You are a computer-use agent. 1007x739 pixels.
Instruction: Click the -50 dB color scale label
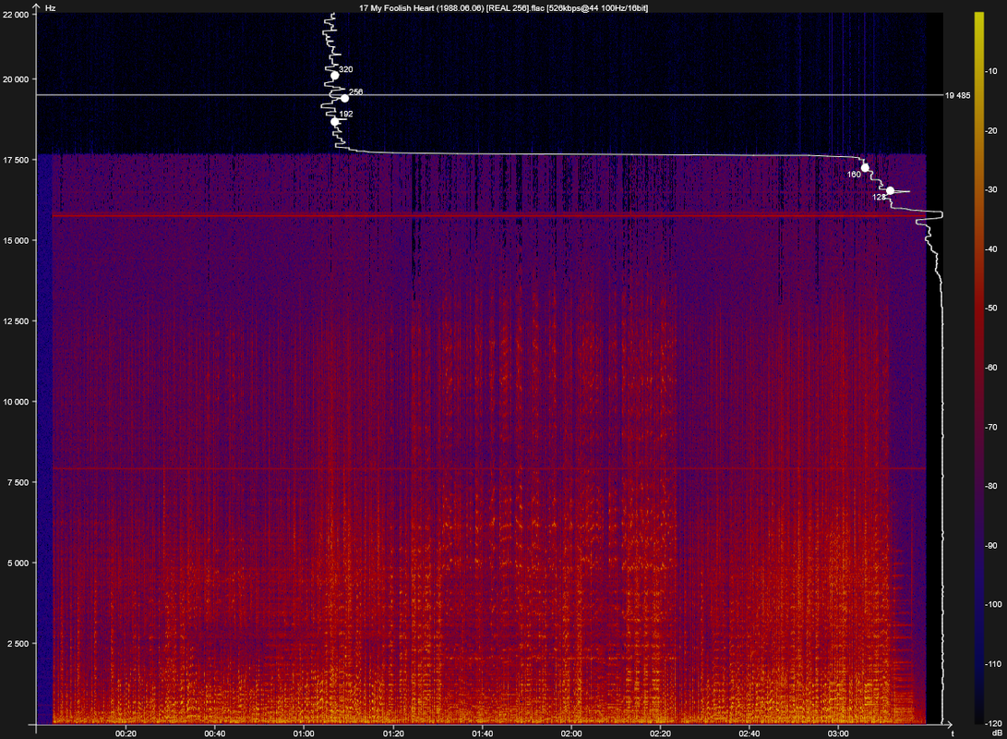pyautogui.click(x=991, y=309)
